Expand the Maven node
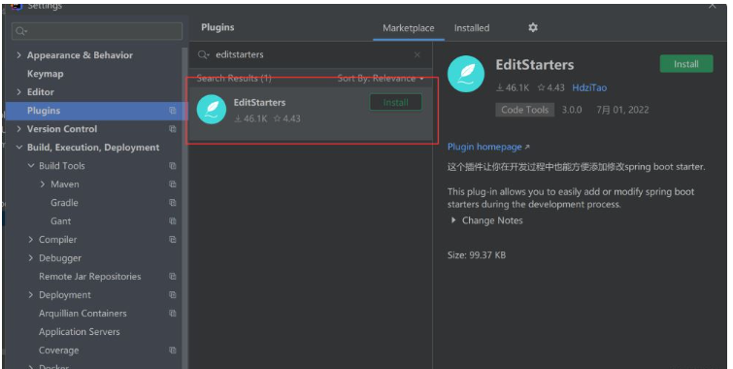733x369 pixels. click(43, 184)
